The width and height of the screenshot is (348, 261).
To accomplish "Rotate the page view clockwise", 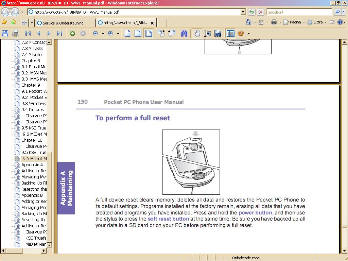I will [161, 33].
